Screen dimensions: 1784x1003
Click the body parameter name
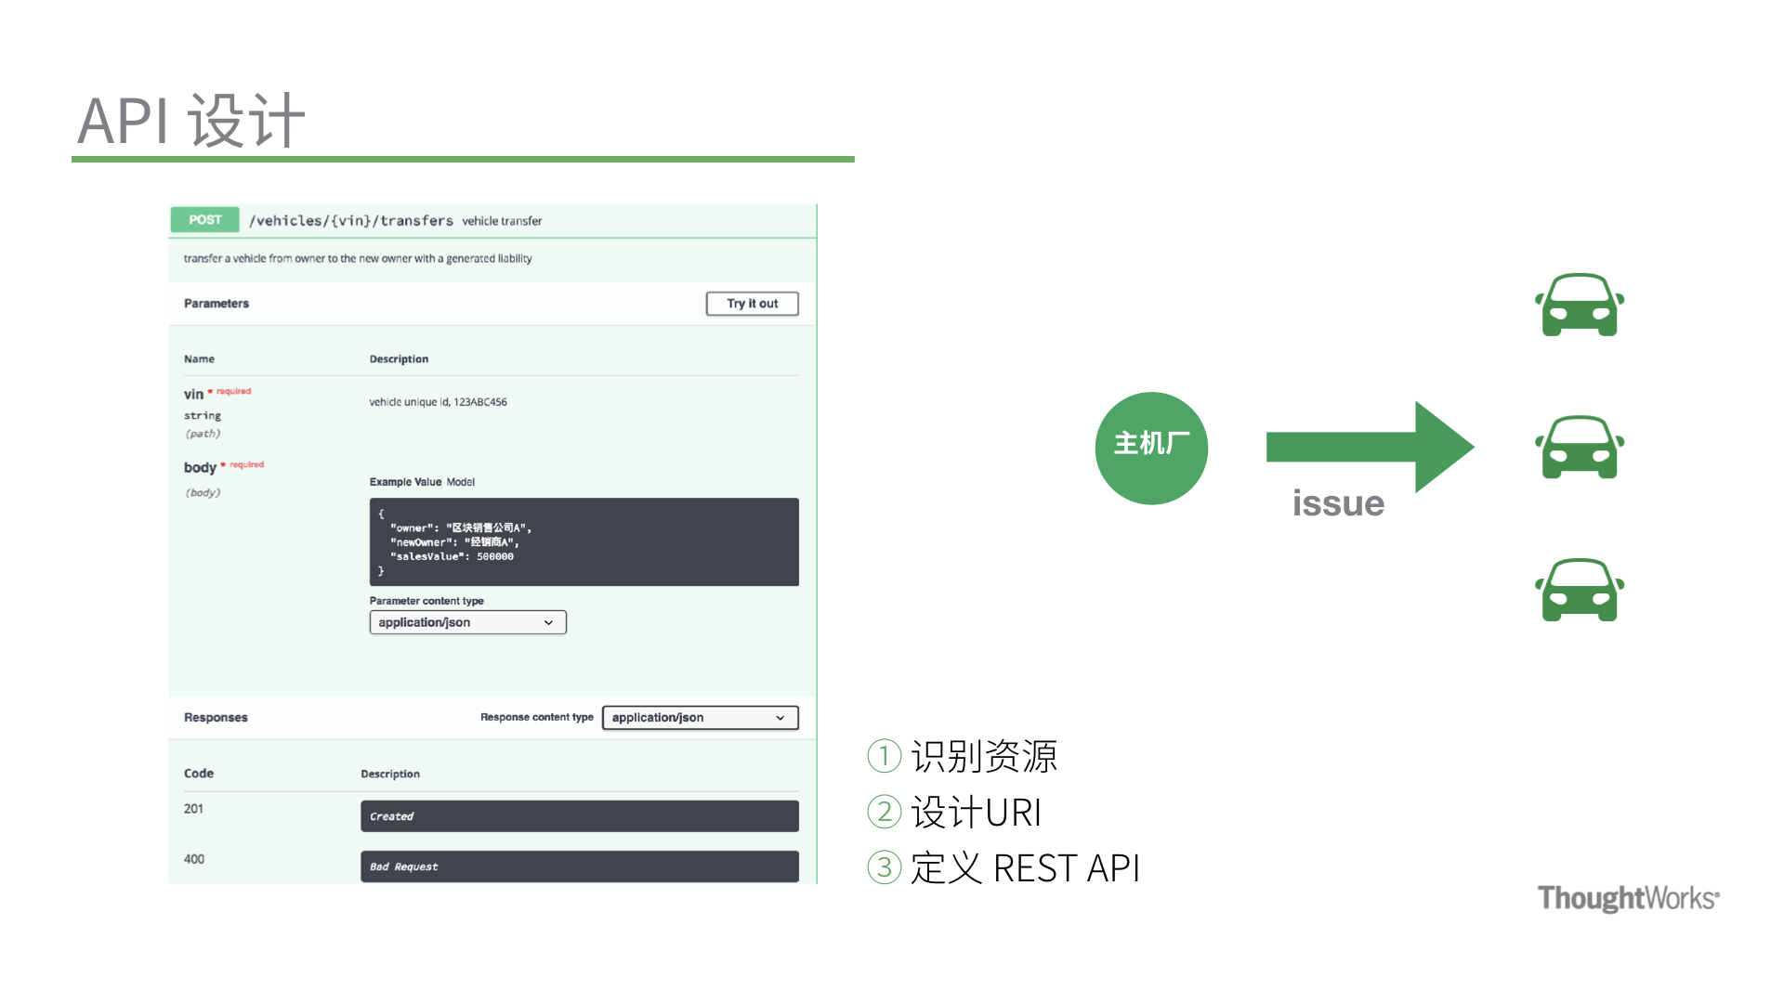tap(200, 468)
